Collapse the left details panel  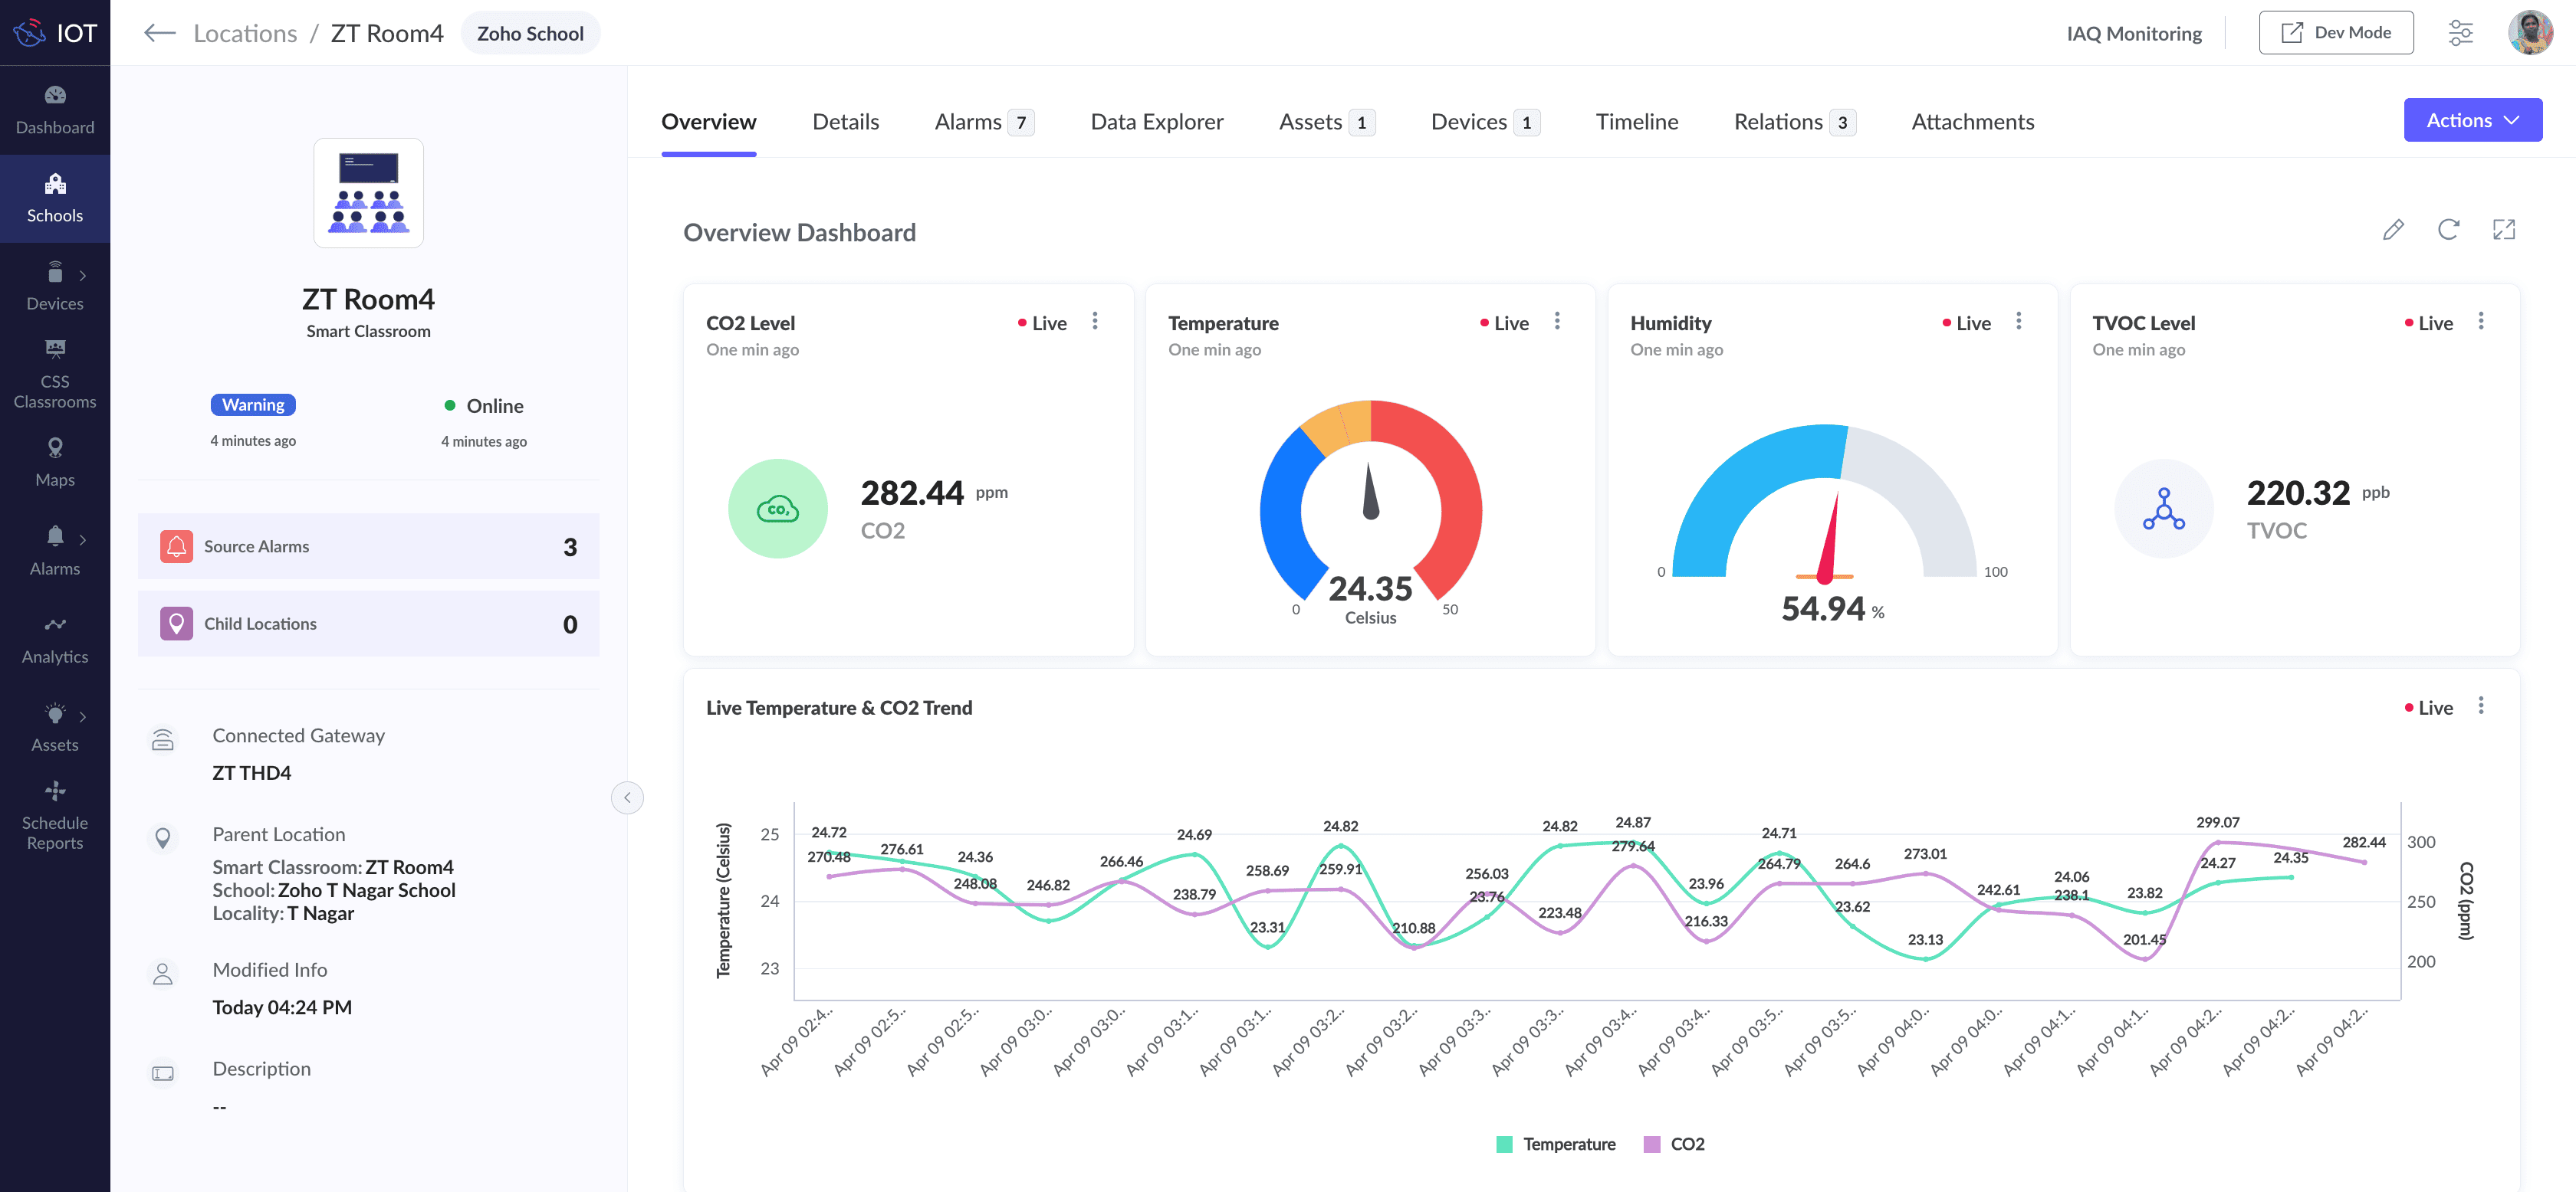(627, 797)
